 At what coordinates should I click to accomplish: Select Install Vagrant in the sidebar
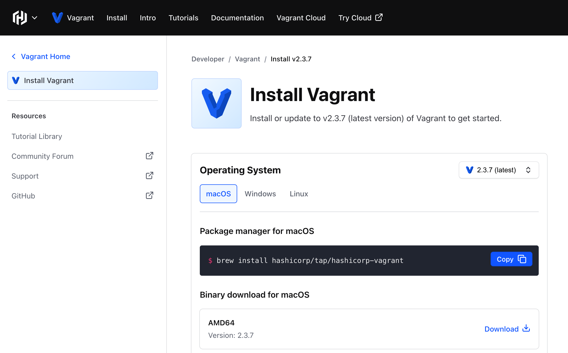(x=83, y=80)
